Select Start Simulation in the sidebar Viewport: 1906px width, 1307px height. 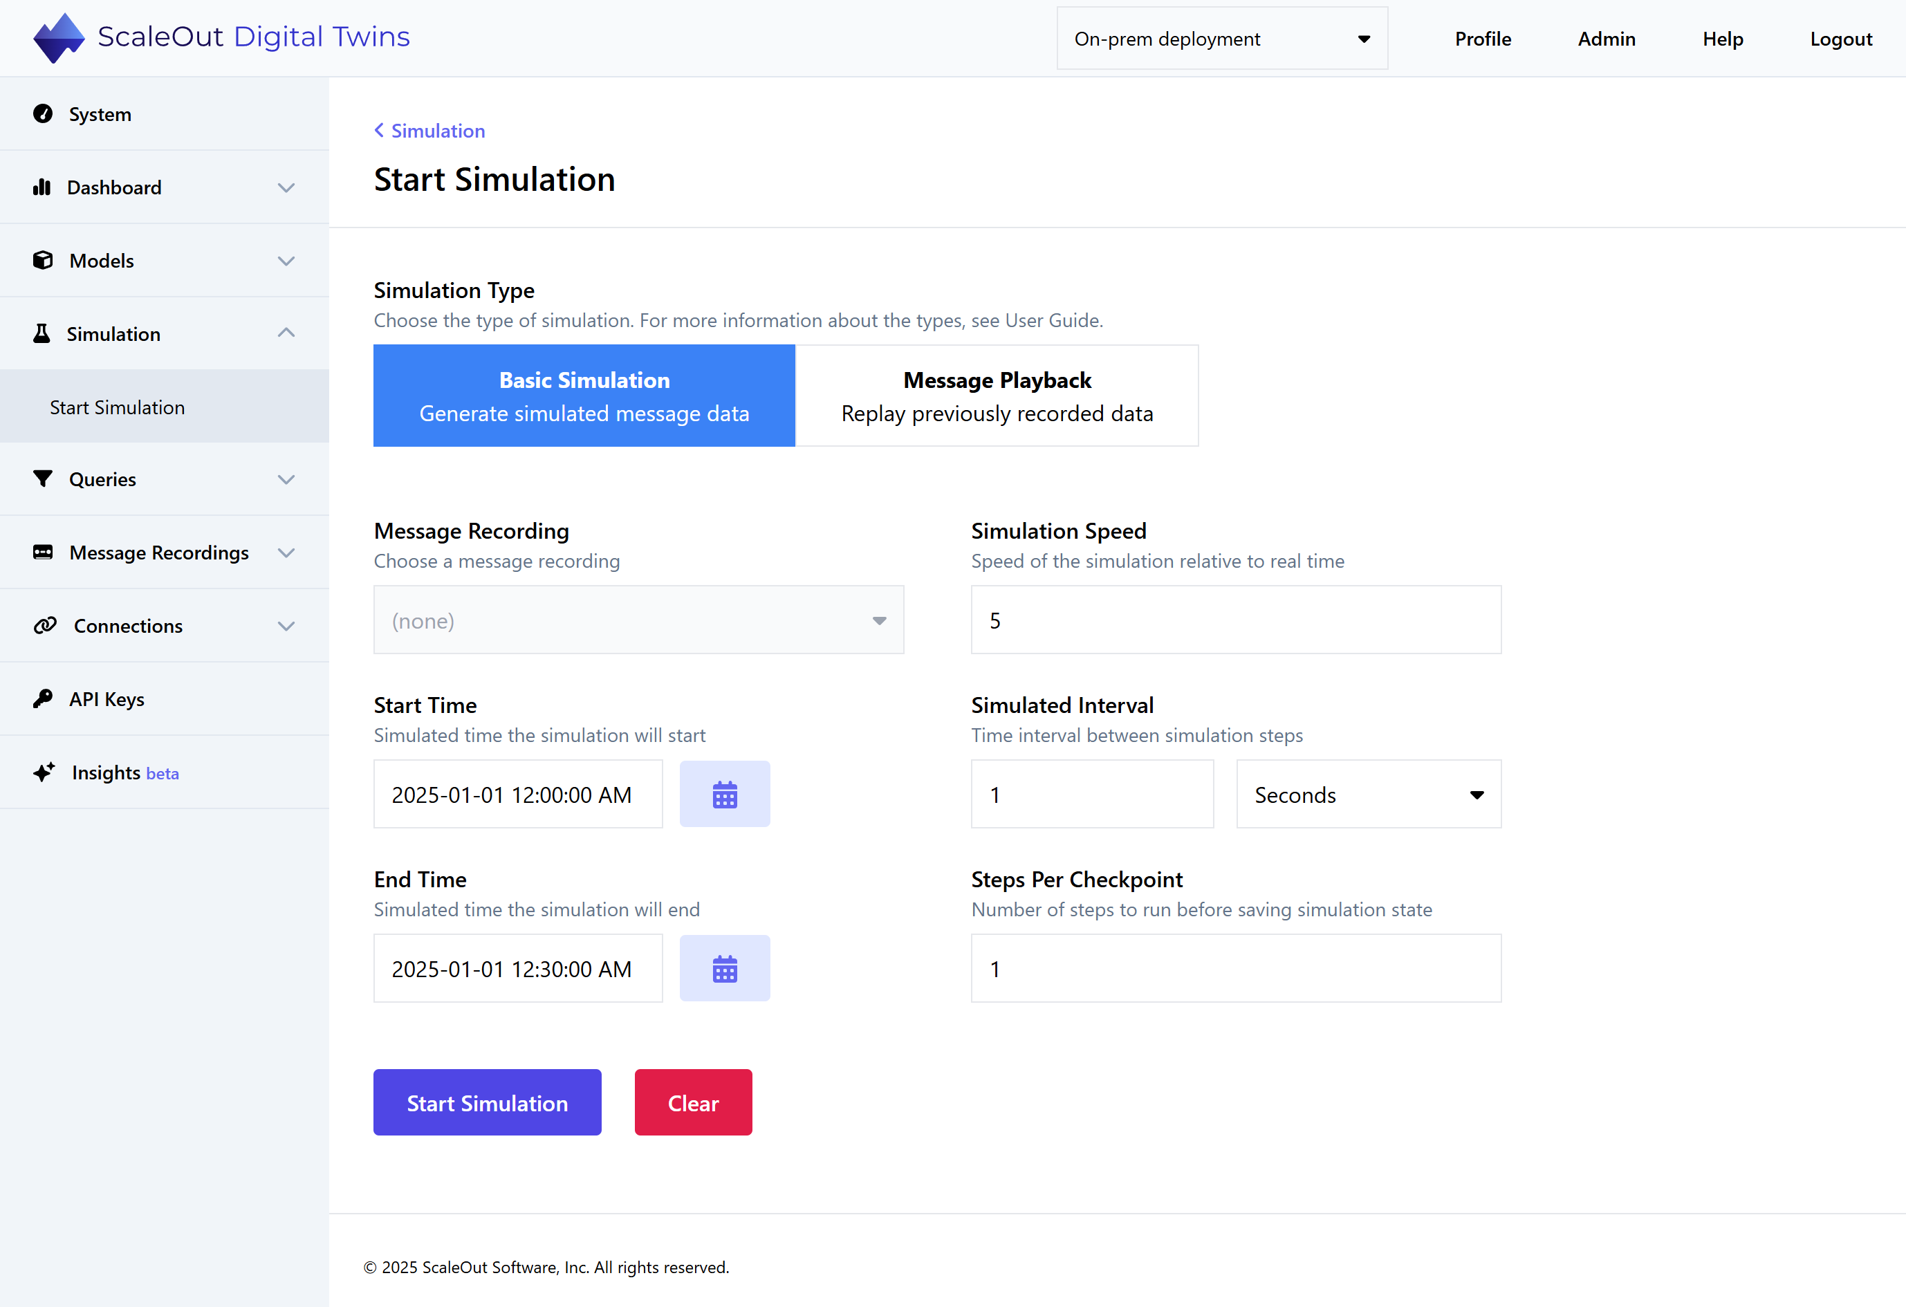[x=164, y=407]
